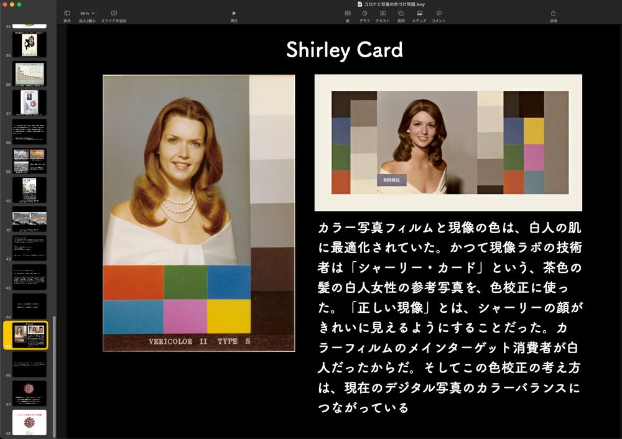This screenshot has width=622, height=439.
Task: Insert a table using 表 icon
Action: coord(348,16)
